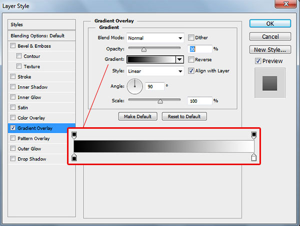Open the Blend Mode dropdown
The width and height of the screenshot is (300, 226).
pyautogui.click(x=155, y=38)
